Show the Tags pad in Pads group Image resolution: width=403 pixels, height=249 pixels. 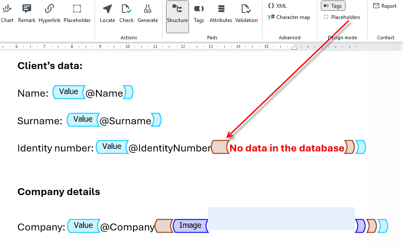pos(198,13)
